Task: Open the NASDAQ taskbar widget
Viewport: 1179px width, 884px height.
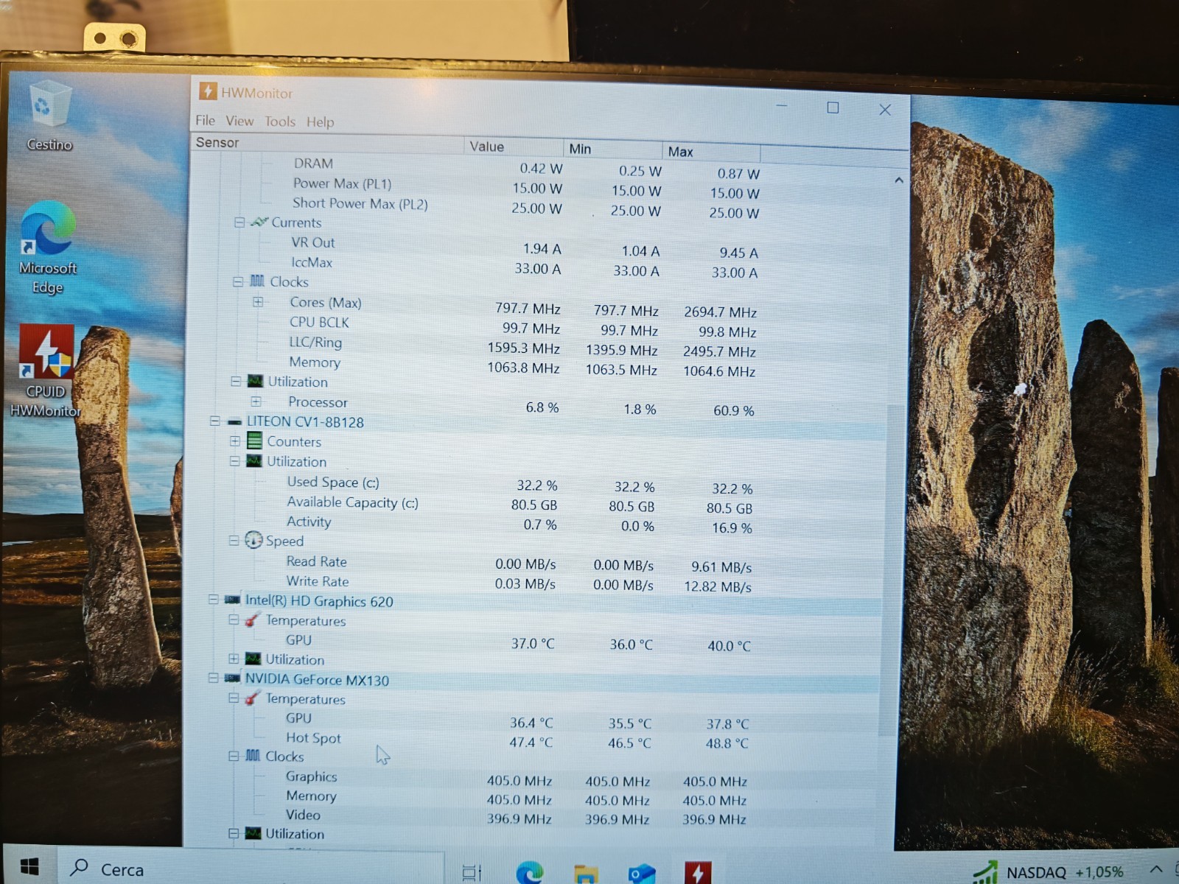Action: tap(1048, 873)
